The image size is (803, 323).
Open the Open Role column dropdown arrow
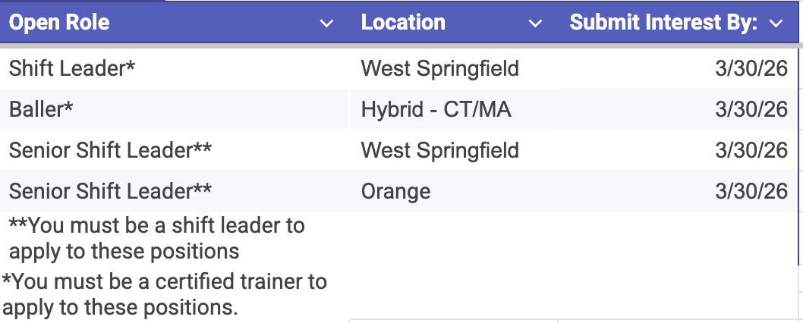point(326,24)
